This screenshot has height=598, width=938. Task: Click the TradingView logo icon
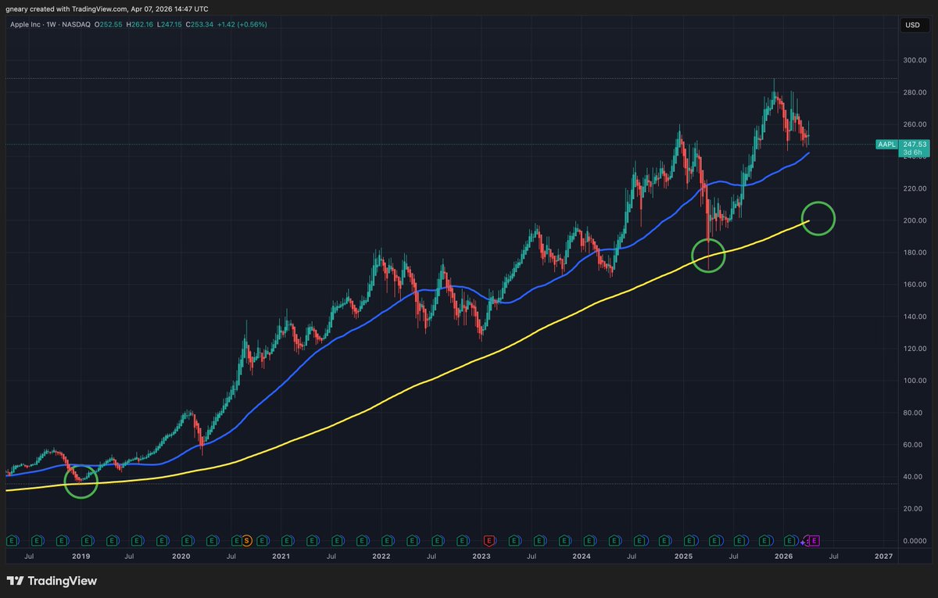point(15,581)
